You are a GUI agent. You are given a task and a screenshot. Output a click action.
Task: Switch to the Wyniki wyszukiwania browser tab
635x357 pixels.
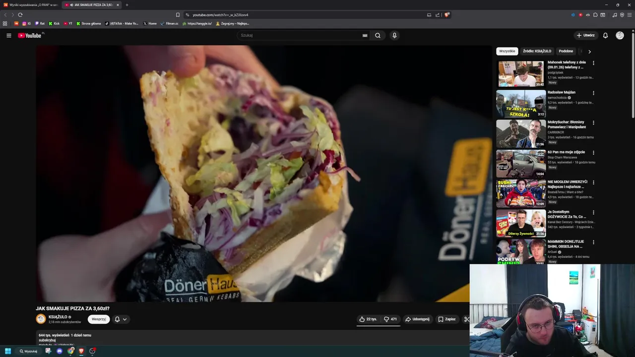point(31,5)
